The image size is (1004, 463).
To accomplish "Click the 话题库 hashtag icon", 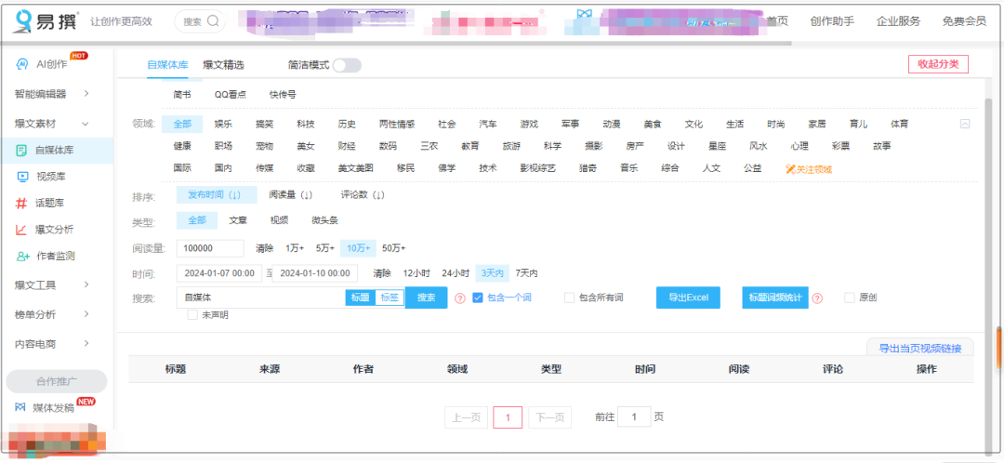I will [22, 203].
